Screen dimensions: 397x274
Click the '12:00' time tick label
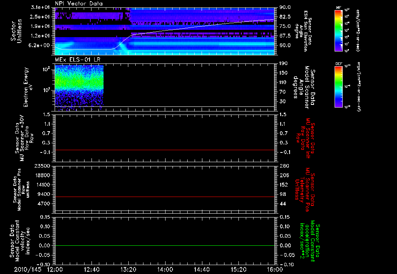(55, 269)
